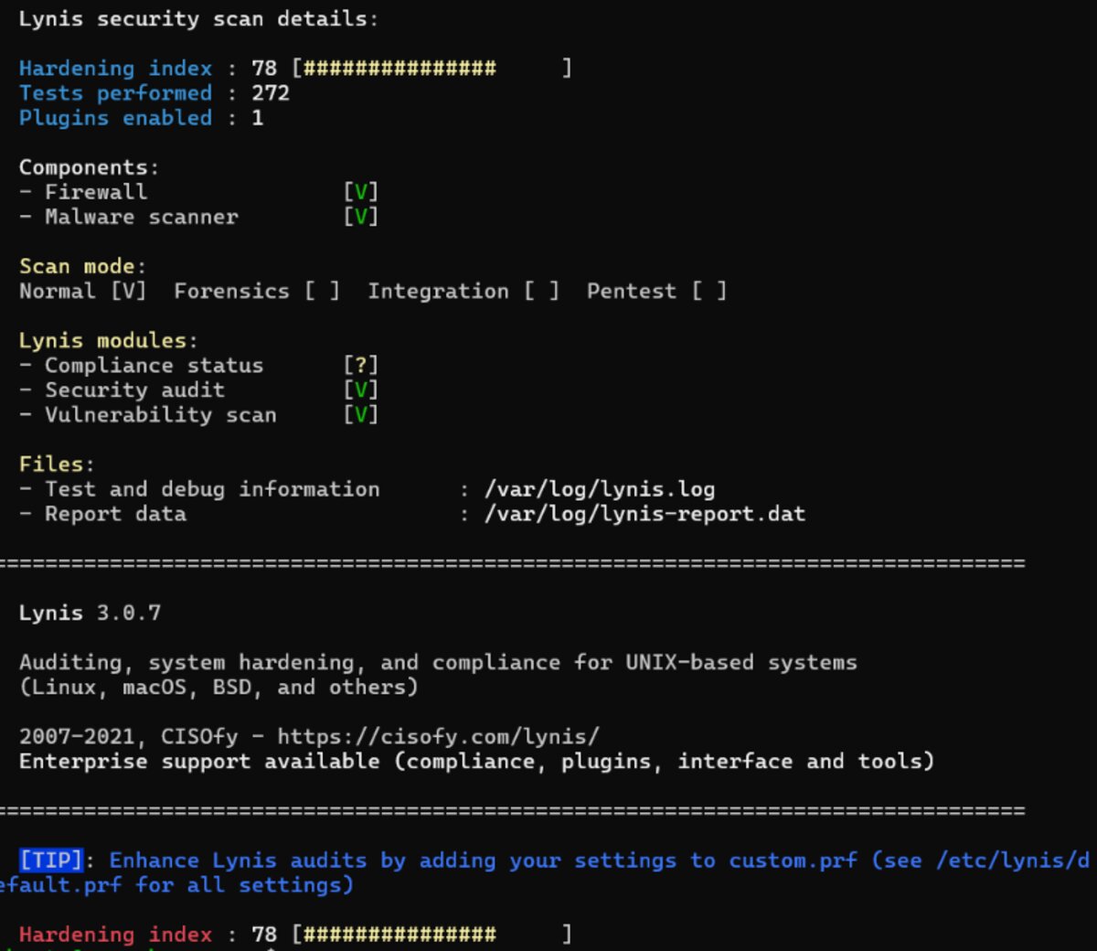Click the red "Hardening index" label

click(115, 935)
